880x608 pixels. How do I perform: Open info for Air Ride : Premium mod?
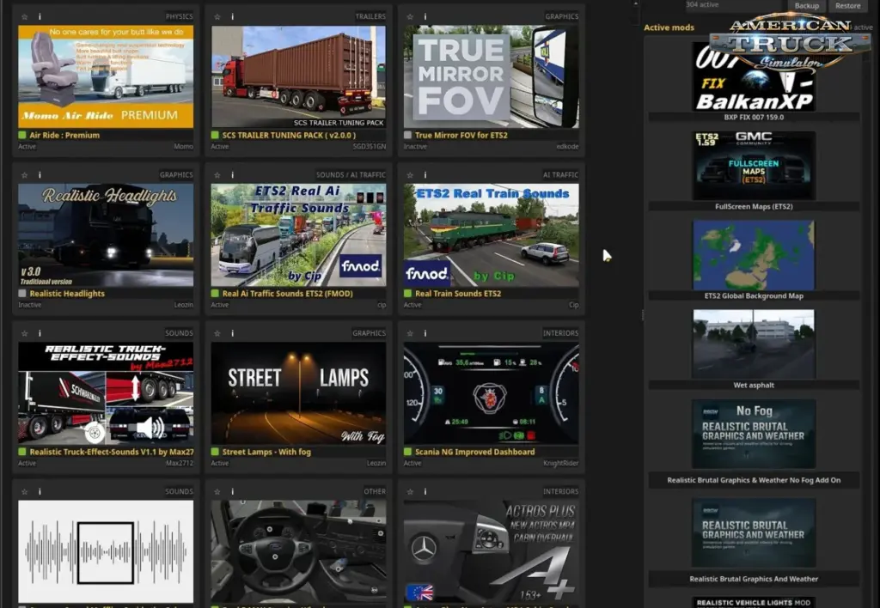pos(40,17)
